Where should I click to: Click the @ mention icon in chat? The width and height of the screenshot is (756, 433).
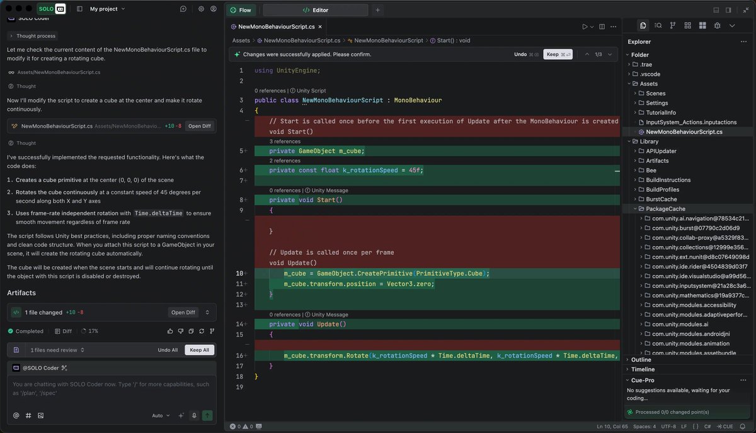pos(16,415)
